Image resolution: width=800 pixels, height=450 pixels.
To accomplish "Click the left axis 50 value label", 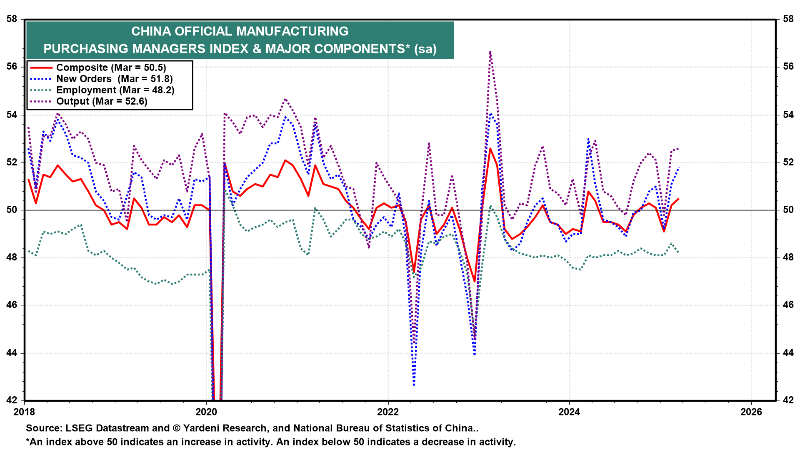I will [x=12, y=210].
